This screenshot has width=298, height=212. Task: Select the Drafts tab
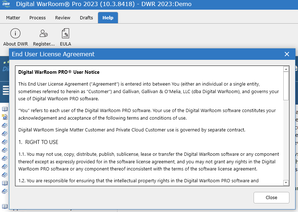click(86, 18)
